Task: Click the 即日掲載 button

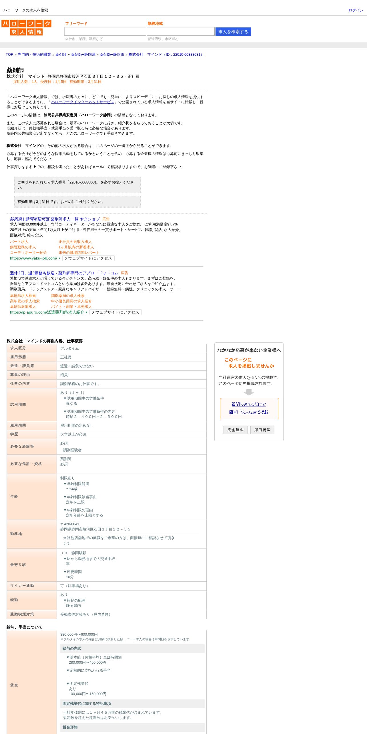Action: point(262,430)
